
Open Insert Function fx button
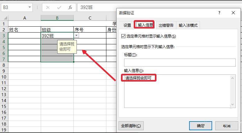pyautogui.click(x=70, y=7)
